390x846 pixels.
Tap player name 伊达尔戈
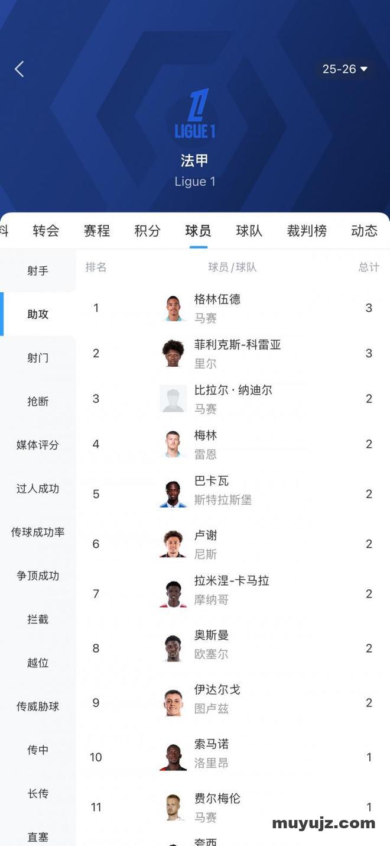point(217,690)
